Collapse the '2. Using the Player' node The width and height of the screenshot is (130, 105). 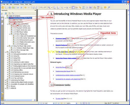pyautogui.click(x=5, y=52)
